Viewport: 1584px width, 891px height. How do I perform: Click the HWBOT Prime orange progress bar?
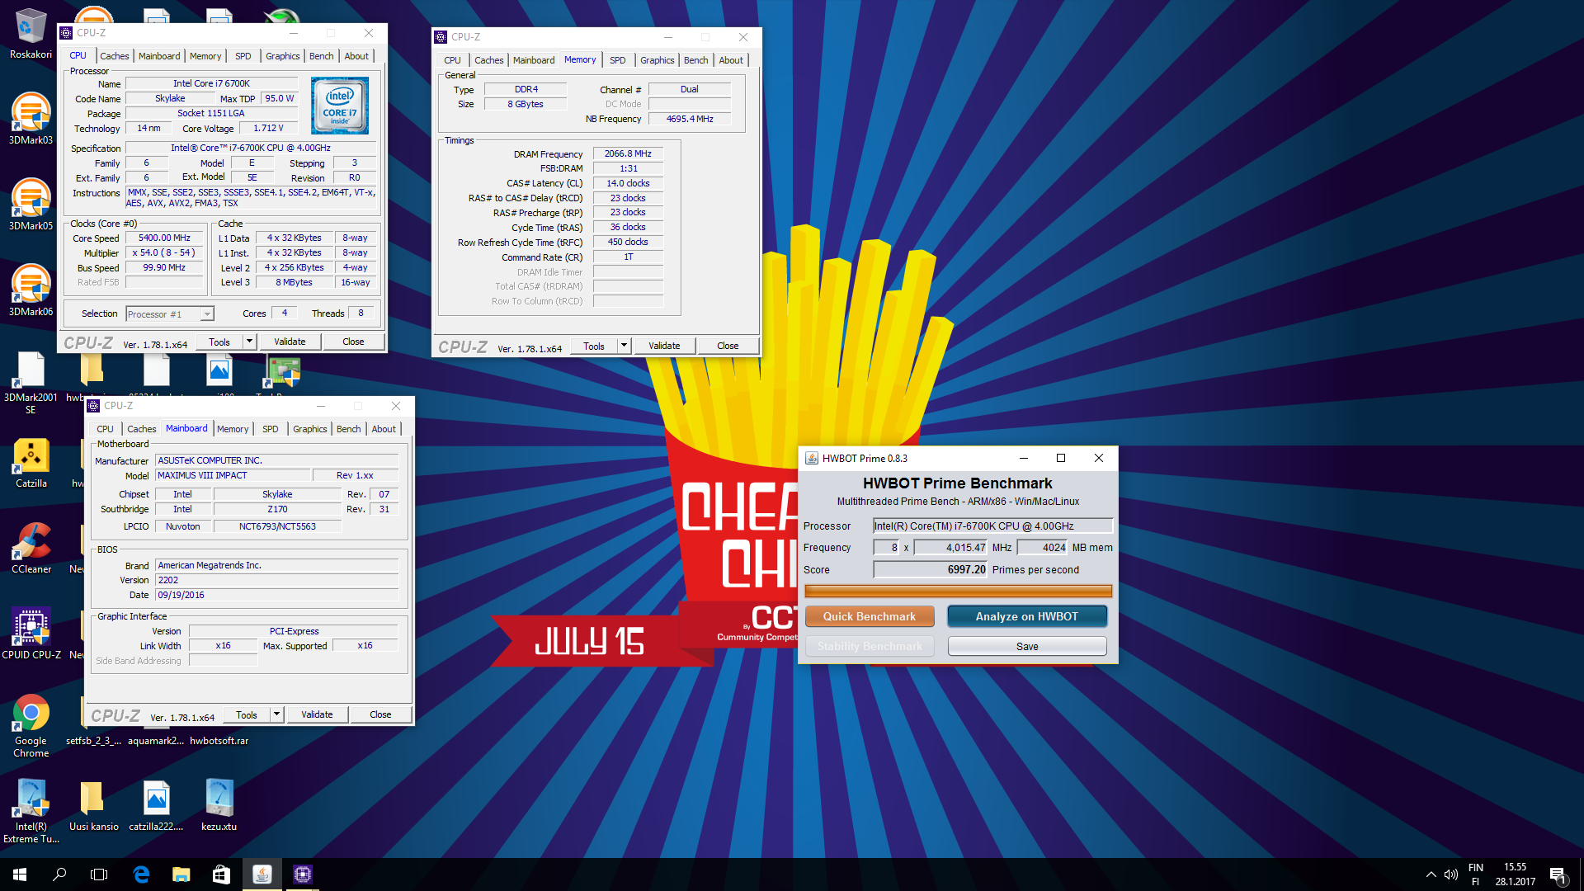[x=958, y=591]
